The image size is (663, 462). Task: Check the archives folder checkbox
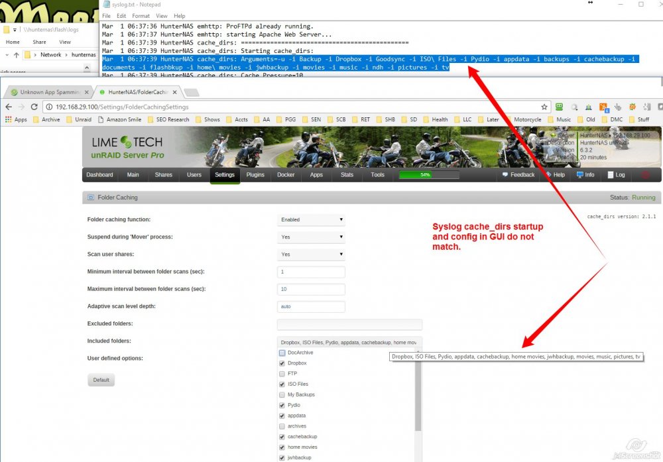pos(282,426)
